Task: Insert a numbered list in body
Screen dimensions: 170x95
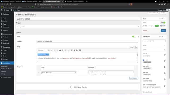Action: [57, 50]
